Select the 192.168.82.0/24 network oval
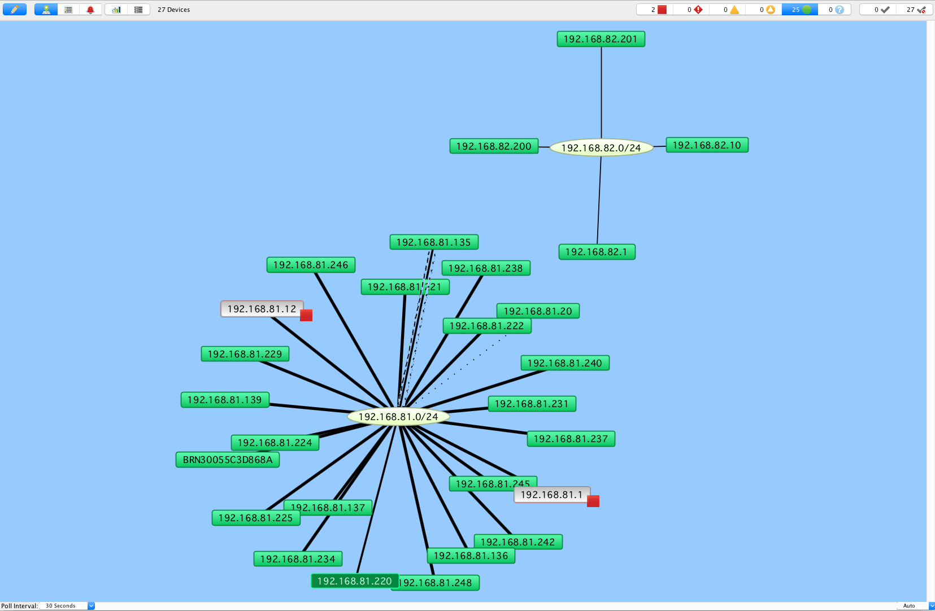This screenshot has height=611, width=935. point(601,148)
